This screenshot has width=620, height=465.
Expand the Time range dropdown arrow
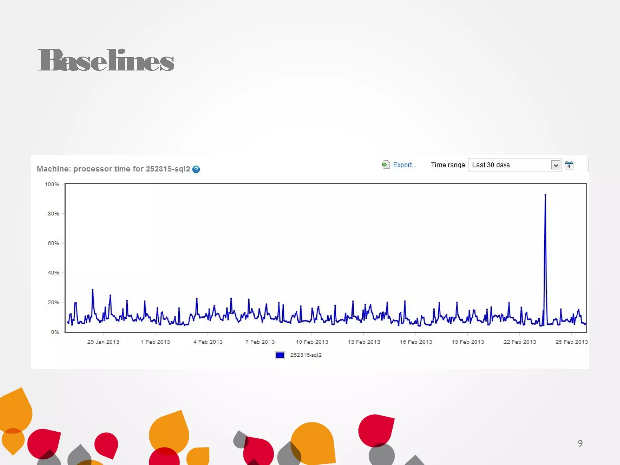556,165
